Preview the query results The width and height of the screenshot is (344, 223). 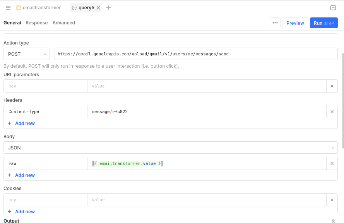coord(295,23)
